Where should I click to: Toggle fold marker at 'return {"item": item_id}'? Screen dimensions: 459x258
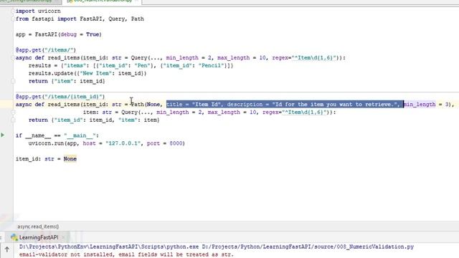[13, 81]
